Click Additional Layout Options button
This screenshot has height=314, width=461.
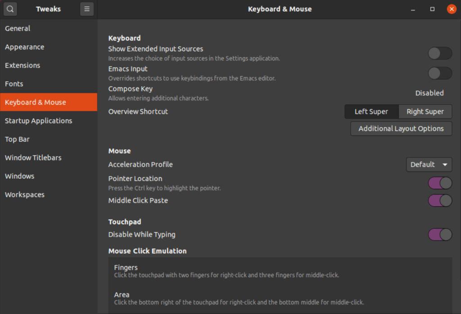401,129
